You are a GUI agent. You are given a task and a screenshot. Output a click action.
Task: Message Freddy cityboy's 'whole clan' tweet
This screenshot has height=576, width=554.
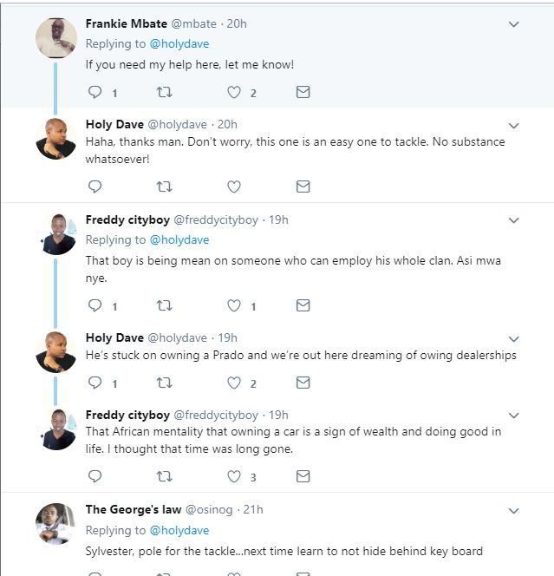[303, 305]
